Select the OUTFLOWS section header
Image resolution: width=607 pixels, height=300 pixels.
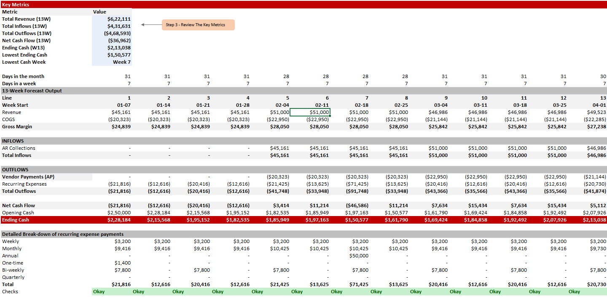303,170
